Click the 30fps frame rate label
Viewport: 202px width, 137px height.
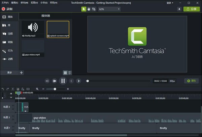[x=172, y=81]
